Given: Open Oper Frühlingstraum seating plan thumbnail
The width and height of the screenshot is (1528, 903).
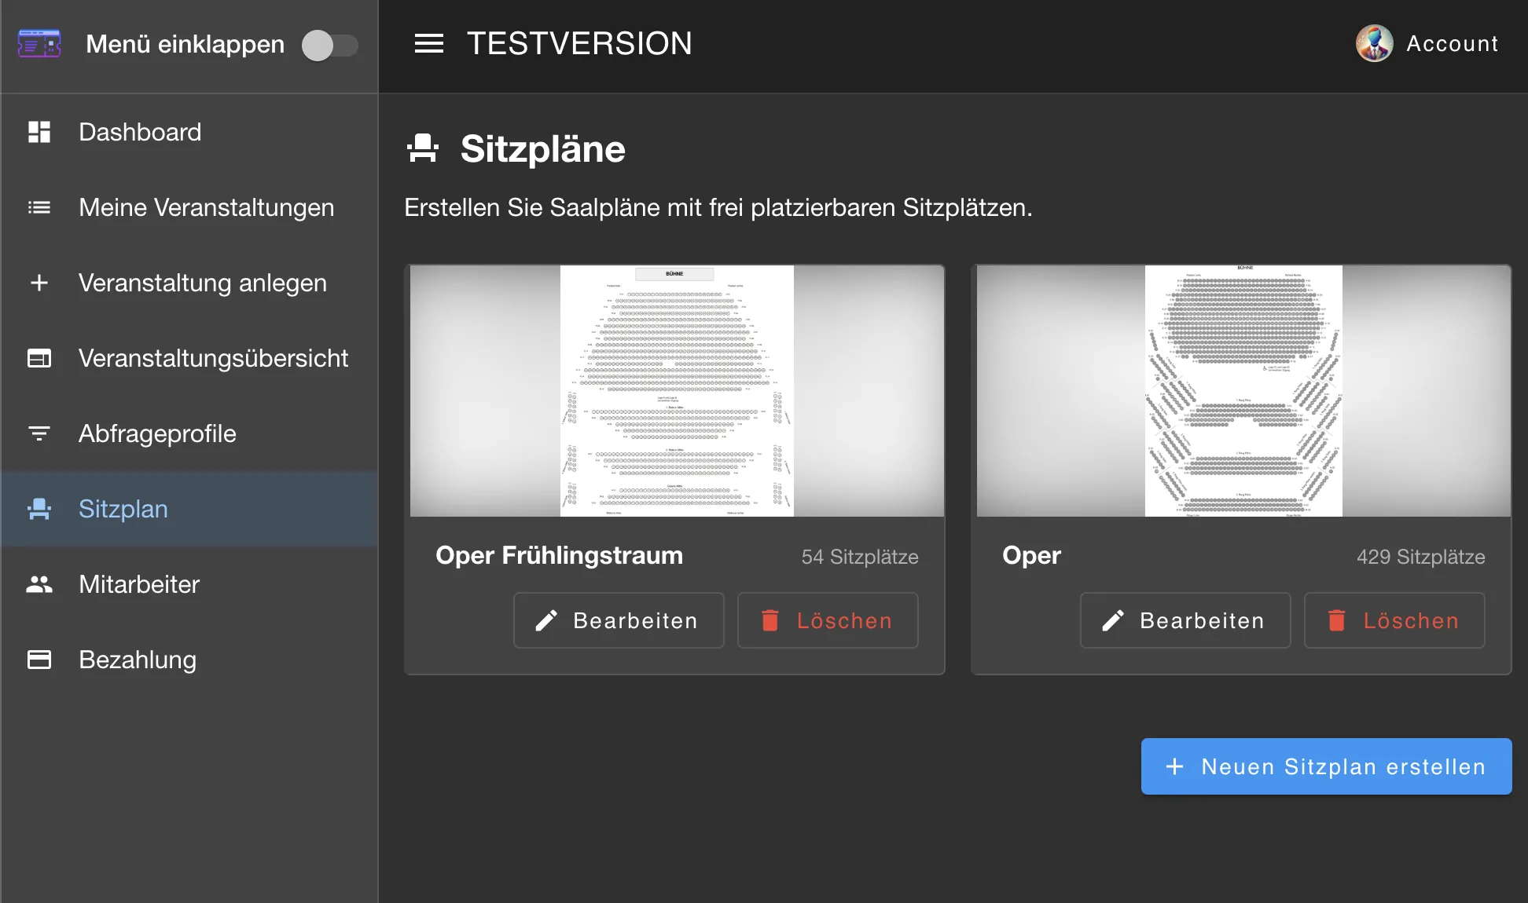Looking at the screenshot, I should click(x=677, y=391).
